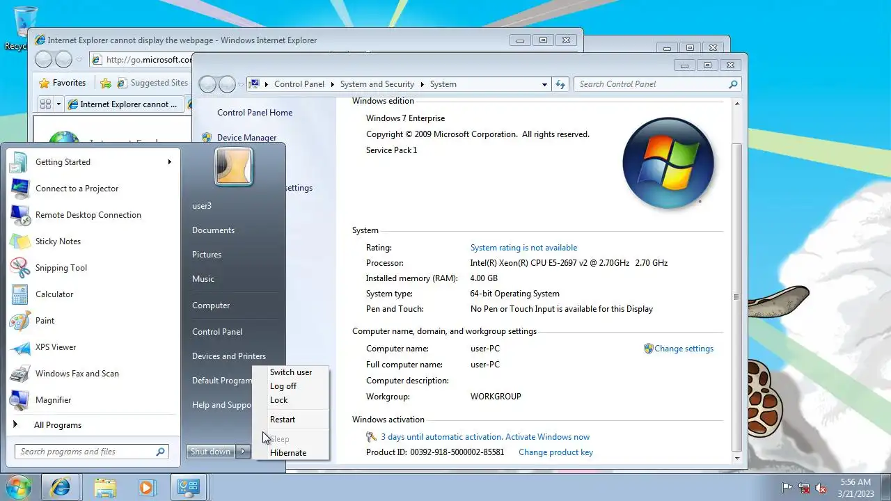891x501 pixels.
Task: Open Internet Explorer tab list dropdown
Action: pos(59,104)
